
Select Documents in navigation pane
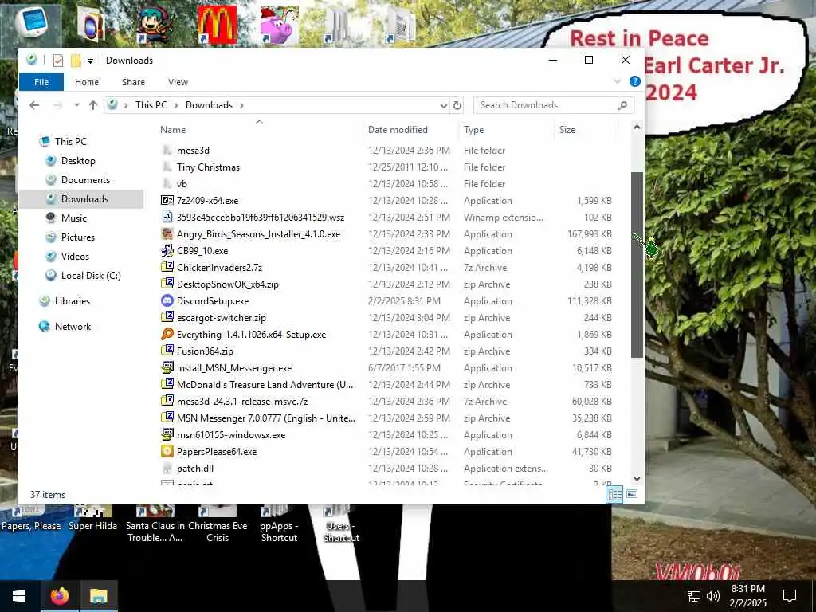tap(85, 180)
